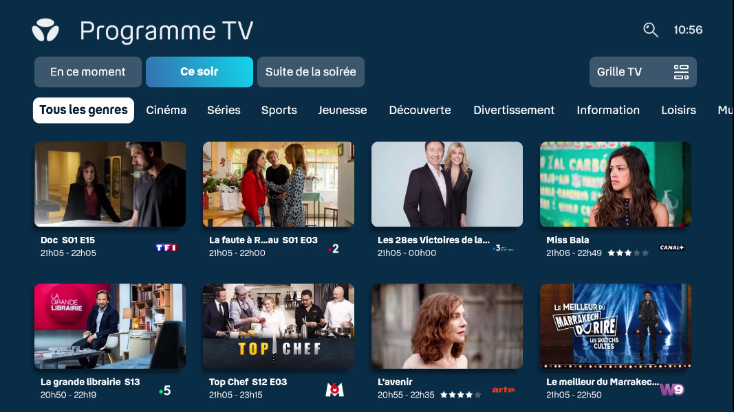Screen dimensions: 734x412
Task: Select the Tous les genres filter
Action: [83, 111]
